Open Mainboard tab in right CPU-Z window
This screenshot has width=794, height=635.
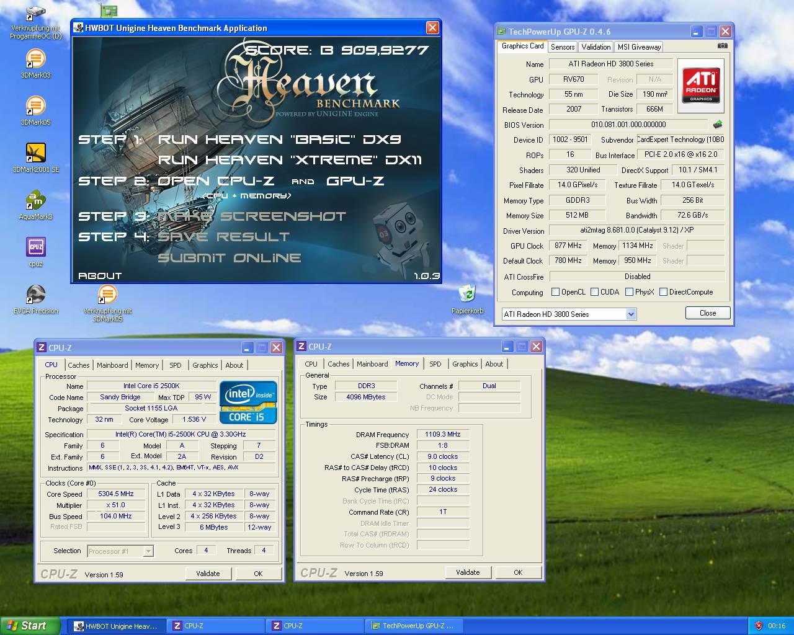(x=372, y=364)
